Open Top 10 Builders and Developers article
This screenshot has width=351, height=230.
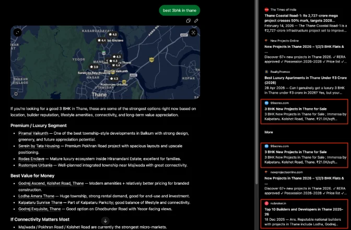tap(304, 212)
